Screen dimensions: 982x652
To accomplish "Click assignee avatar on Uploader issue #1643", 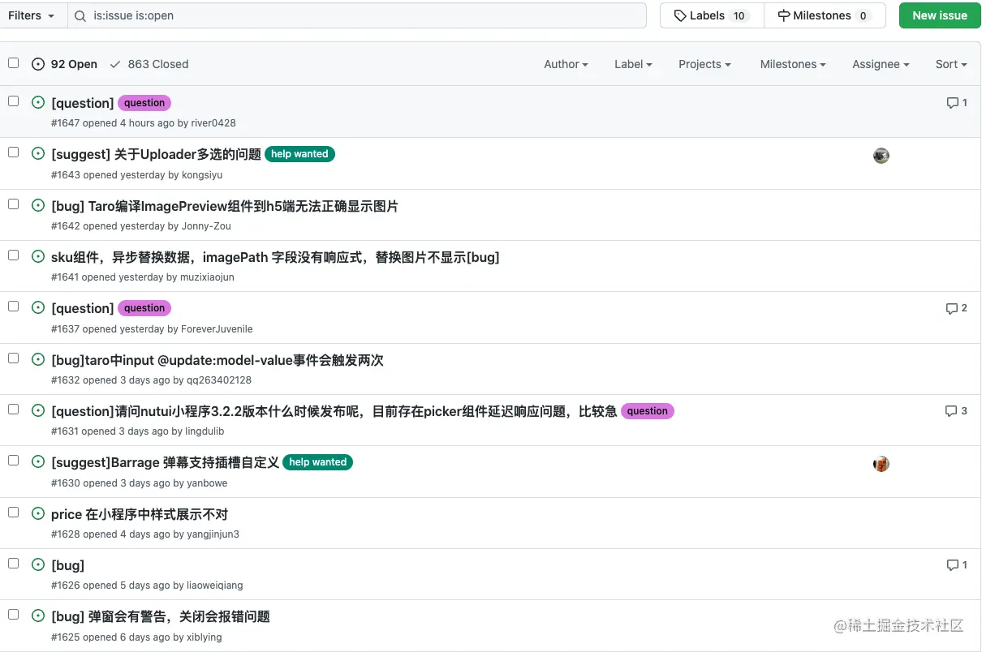I will [881, 156].
